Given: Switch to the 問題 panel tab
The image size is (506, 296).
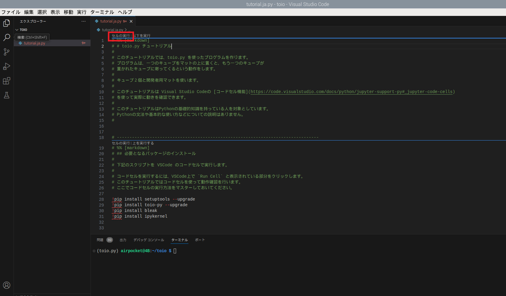Looking at the screenshot, I should click(x=100, y=240).
